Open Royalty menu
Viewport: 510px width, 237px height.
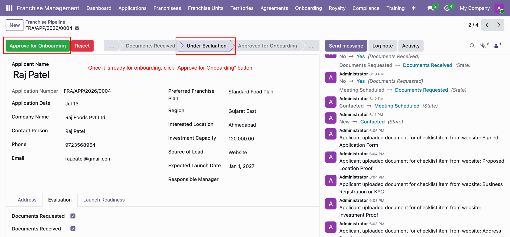[x=337, y=8]
